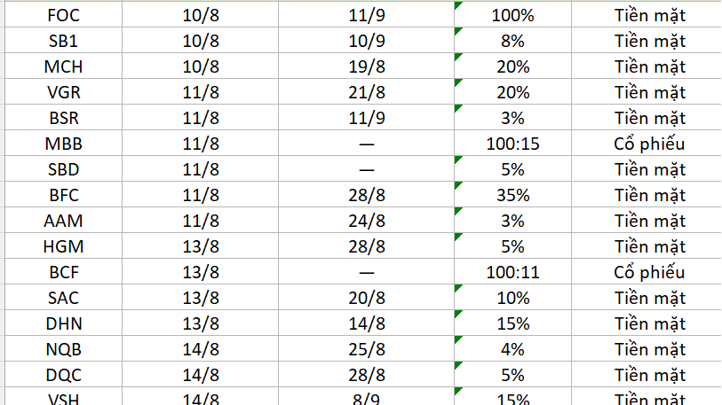Click the 13/8 date in HGM row
Screen dimensions: 722x405
201,247
